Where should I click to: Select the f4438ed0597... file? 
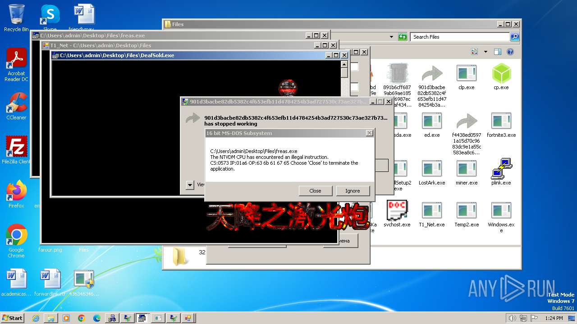point(467,133)
